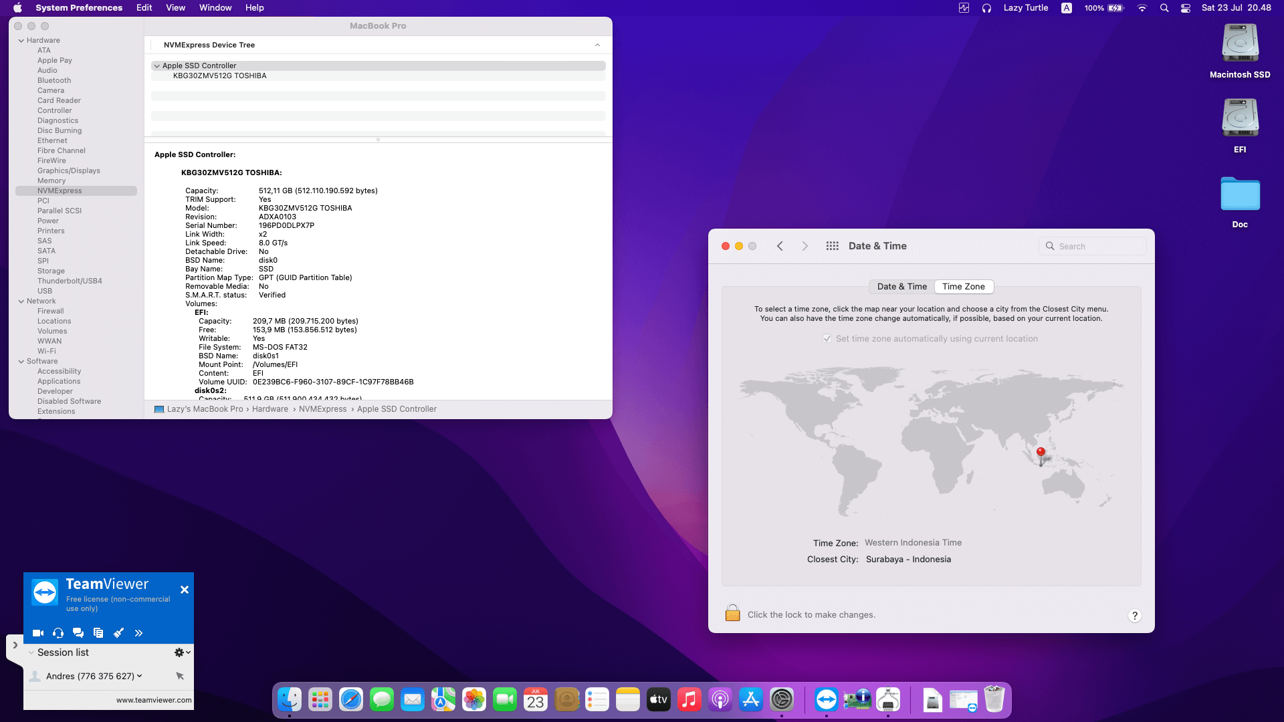Go back in System Preferences
The height and width of the screenshot is (722, 1284).
[780, 246]
